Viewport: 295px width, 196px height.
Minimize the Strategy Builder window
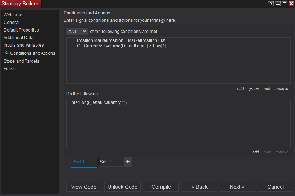pyautogui.click(x=278, y=4)
